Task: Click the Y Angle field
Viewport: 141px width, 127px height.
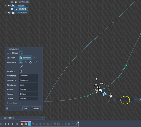Action: (x=29, y=94)
